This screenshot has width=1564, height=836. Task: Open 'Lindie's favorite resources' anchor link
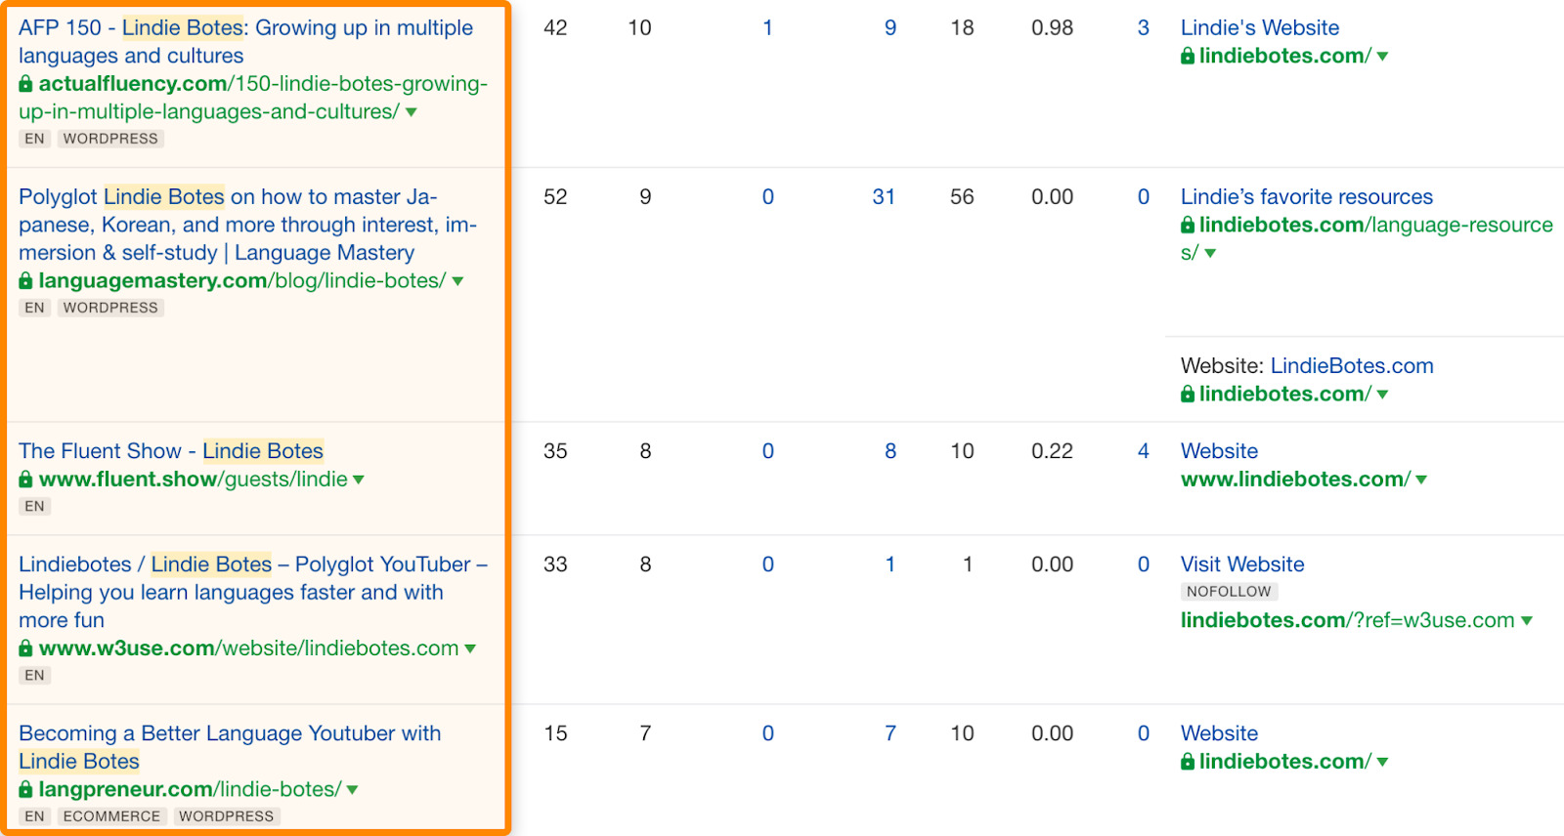(x=1306, y=197)
